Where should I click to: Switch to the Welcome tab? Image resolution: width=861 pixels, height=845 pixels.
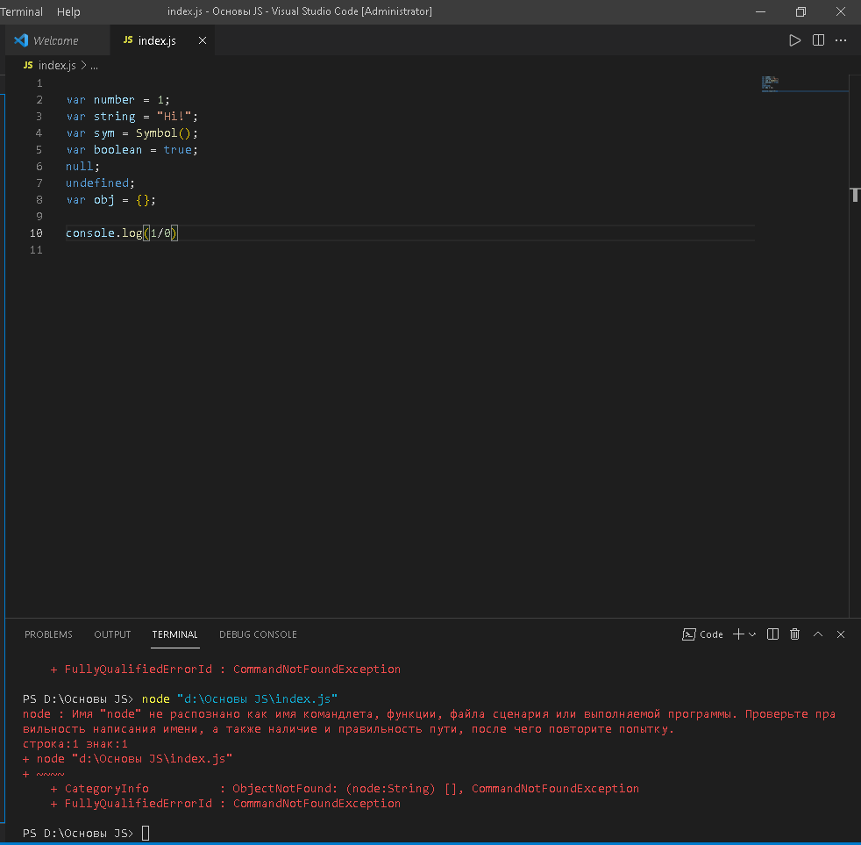[55, 41]
